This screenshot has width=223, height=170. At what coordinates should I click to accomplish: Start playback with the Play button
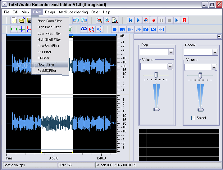tap(138, 20)
